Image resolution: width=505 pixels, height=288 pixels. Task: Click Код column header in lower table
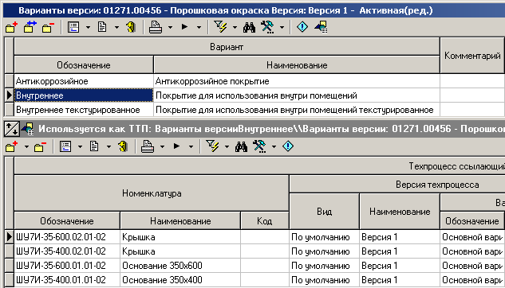pos(264,221)
